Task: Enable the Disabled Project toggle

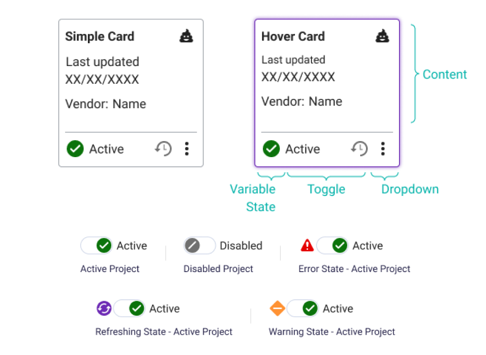Action: (199, 246)
